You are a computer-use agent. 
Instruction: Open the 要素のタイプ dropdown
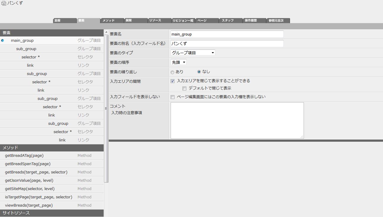(x=193, y=53)
